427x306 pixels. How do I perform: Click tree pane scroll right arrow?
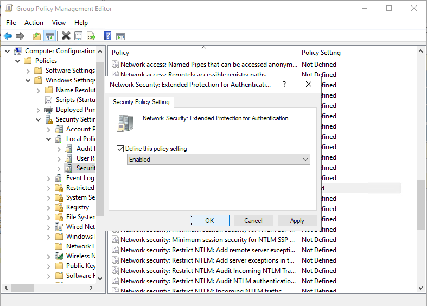tap(91, 288)
